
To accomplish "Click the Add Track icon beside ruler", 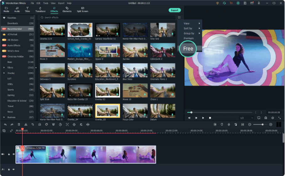I will click(4, 131).
